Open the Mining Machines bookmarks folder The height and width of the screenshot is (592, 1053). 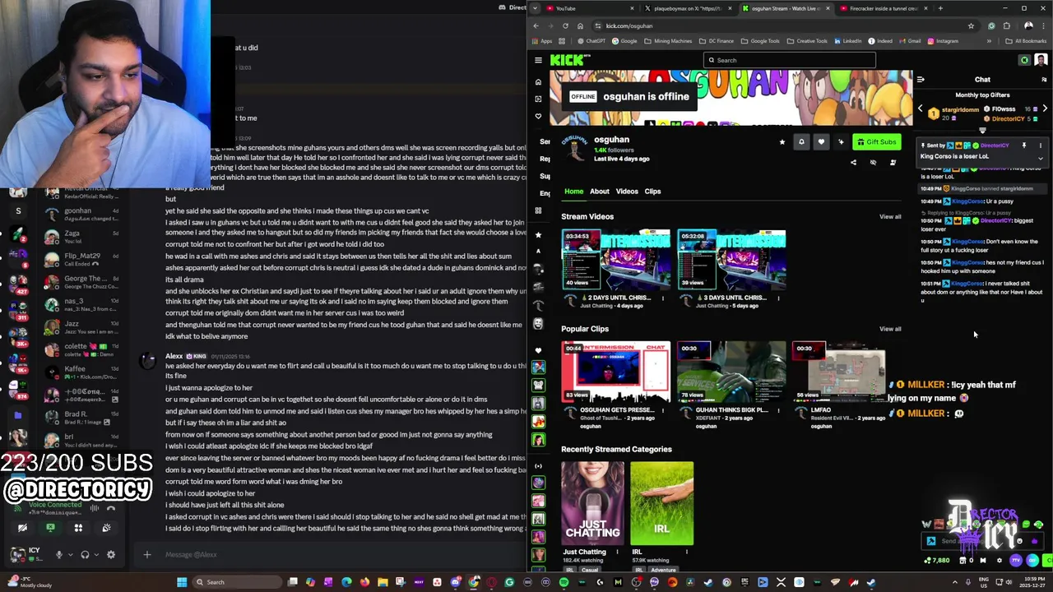click(x=668, y=41)
